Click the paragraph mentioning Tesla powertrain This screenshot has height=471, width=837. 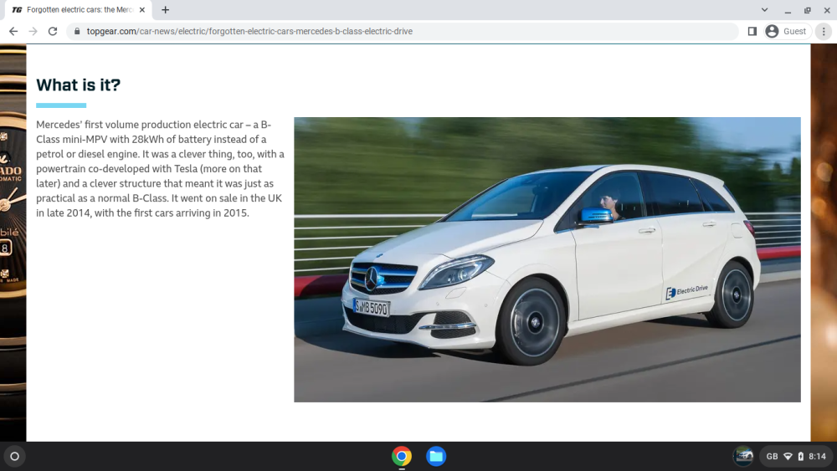(160, 168)
